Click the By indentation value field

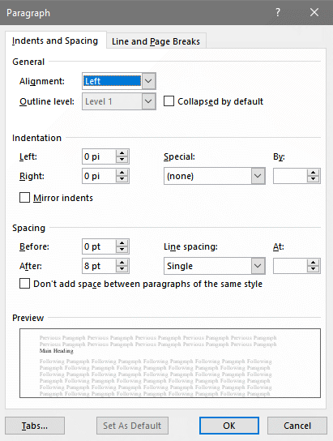tap(290, 176)
